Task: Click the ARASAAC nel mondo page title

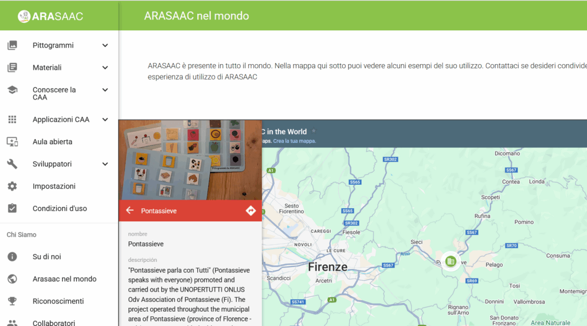Action: tap(197, 15)
